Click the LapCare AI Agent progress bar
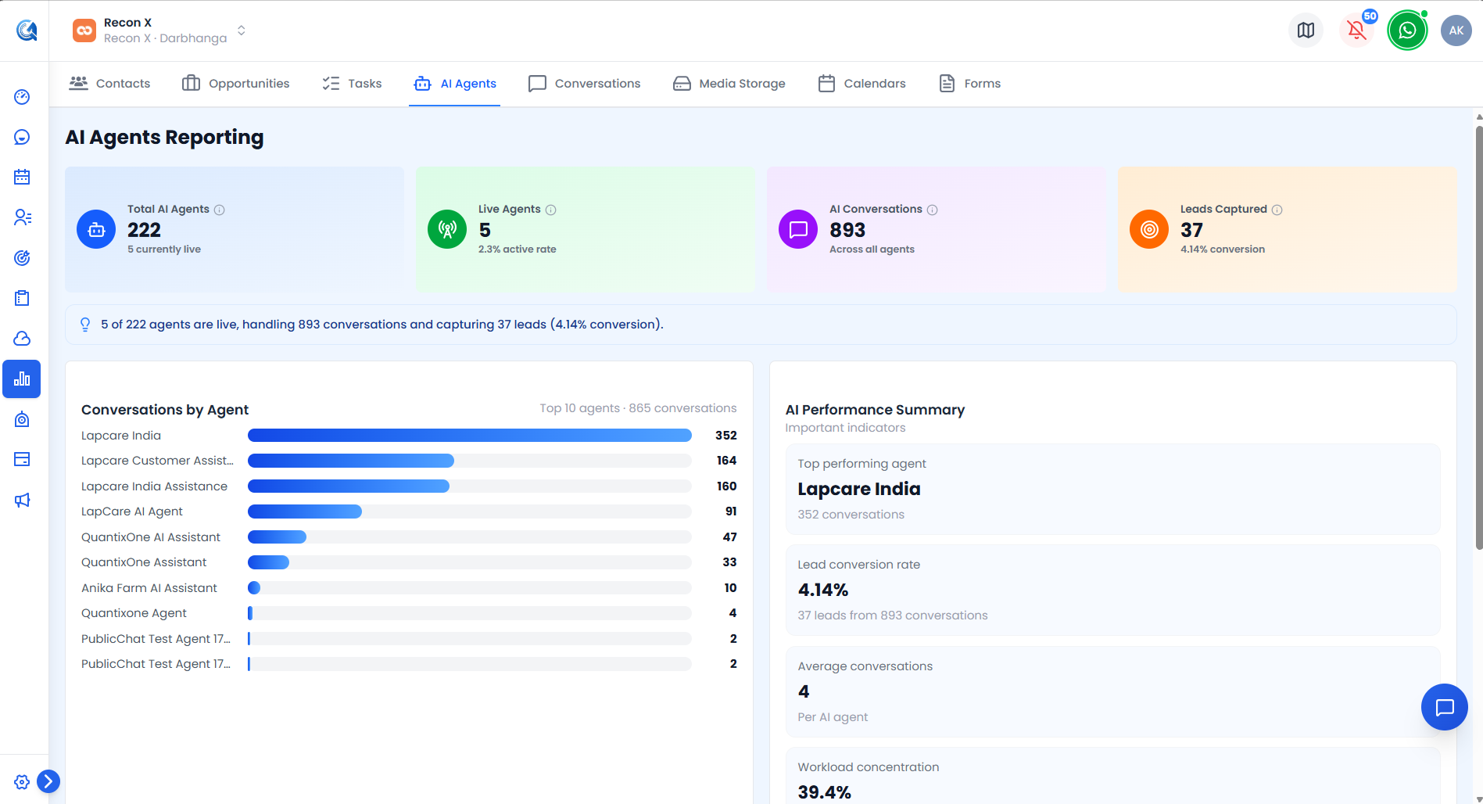1483x804 pixels. point(470,511)
